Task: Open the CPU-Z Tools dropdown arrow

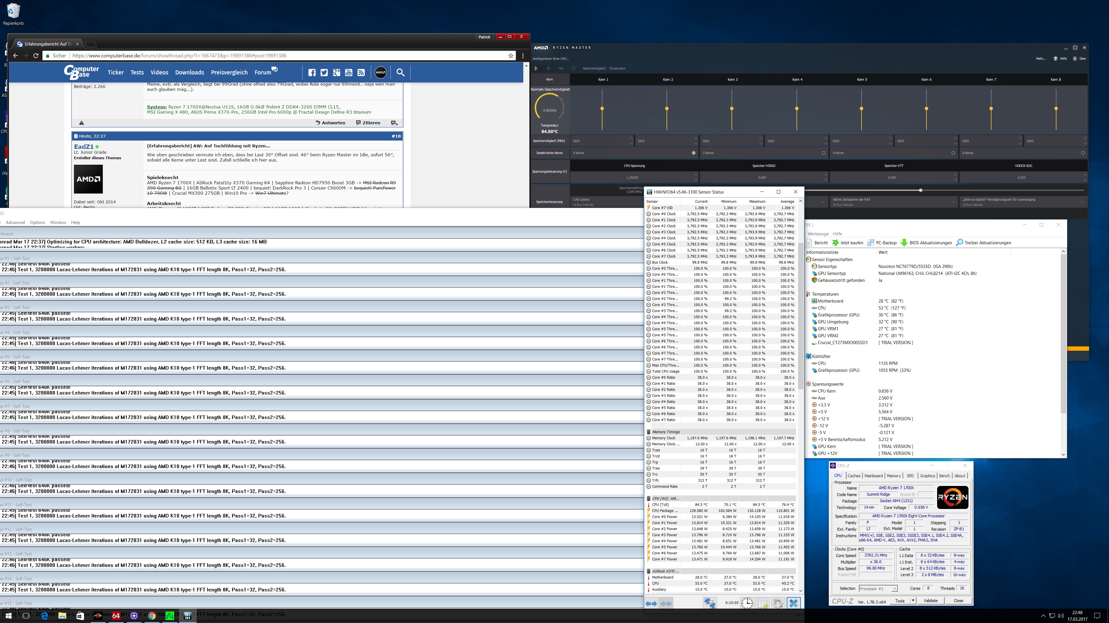Action: tap(913, 601)
